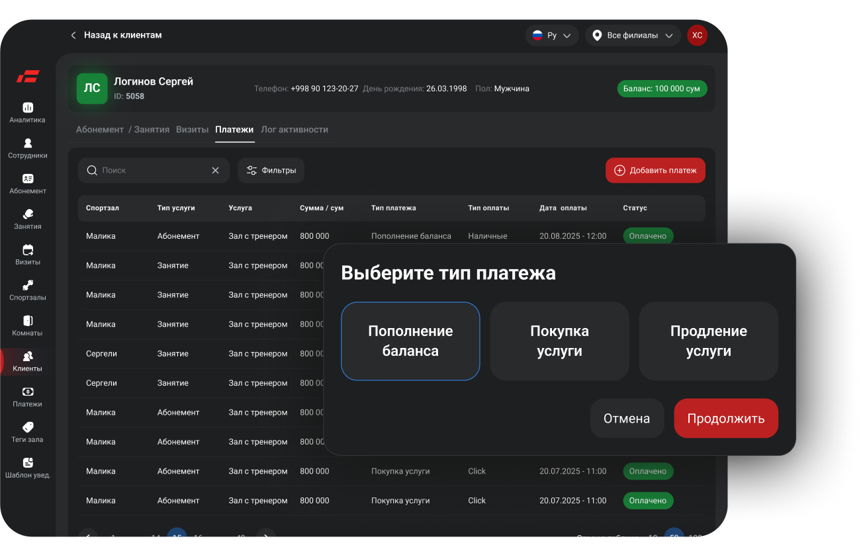Select Пополнение баланса payment type

click(410, 341)
